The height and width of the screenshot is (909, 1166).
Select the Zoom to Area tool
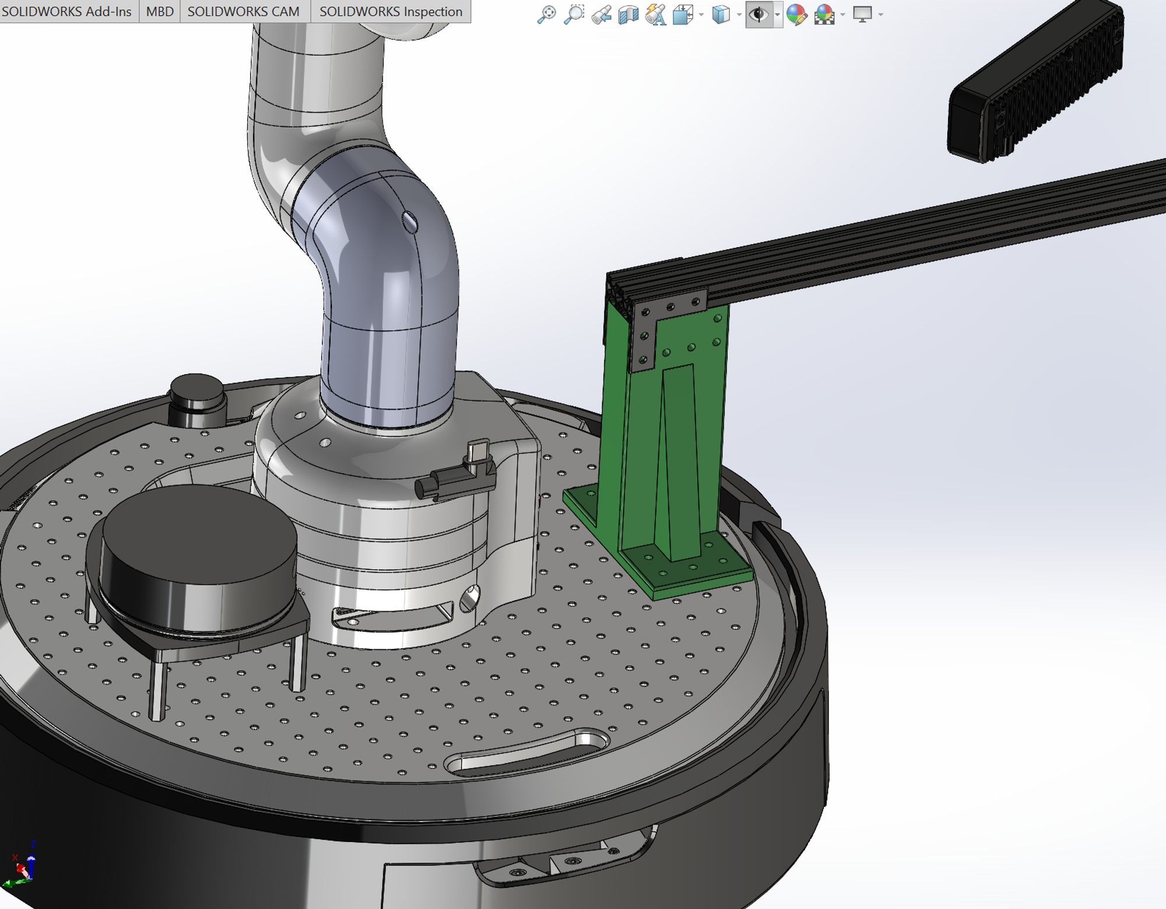tap(574, 14)
